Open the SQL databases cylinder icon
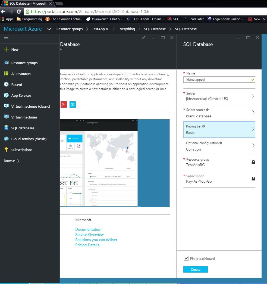267x284 pixels. coord(6,128)
